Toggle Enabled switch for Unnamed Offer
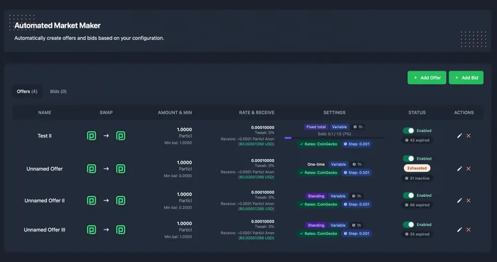The image size is (497, 262). pyautogui.click(x=409, y=158)
